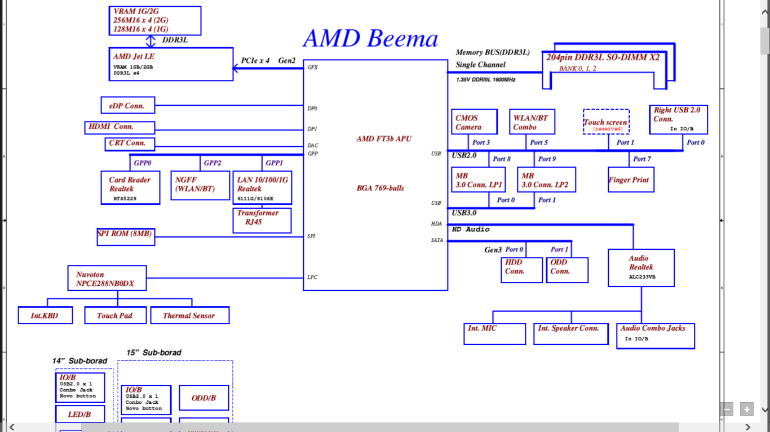Screen dimensions: 770x432
Task: Select the MB 3.0 Conn. LP1 box
Action: click(479, 179)
